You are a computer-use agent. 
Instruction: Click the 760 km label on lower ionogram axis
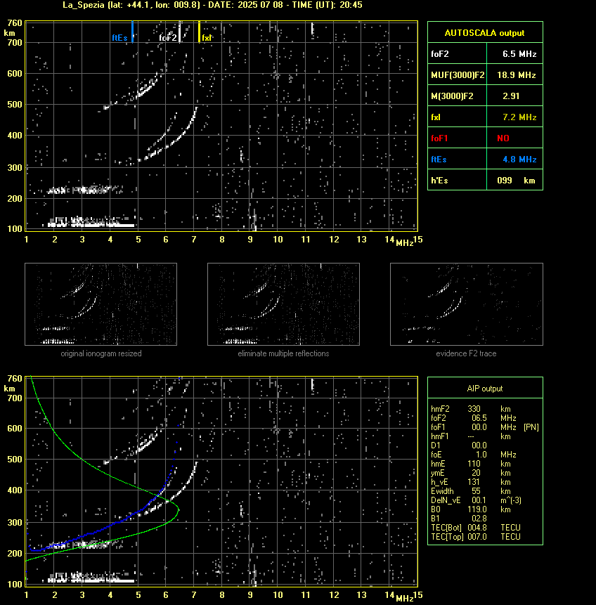coord(15,379)
